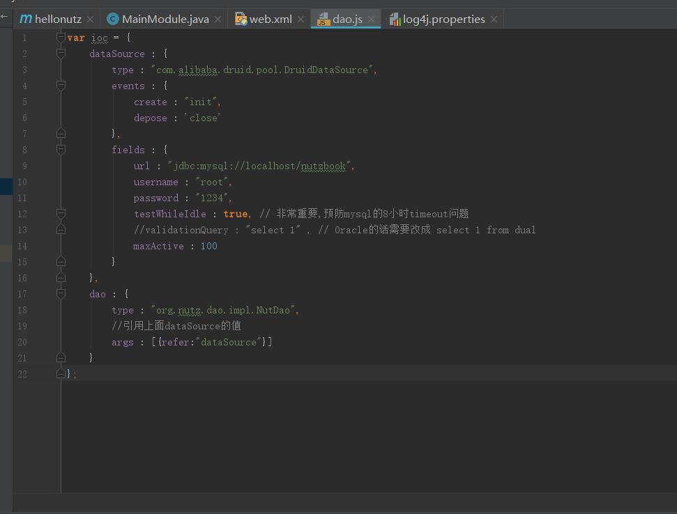Click the dao key on line 17
Viewport: 677px width, 514px height.
coord(98,294)
